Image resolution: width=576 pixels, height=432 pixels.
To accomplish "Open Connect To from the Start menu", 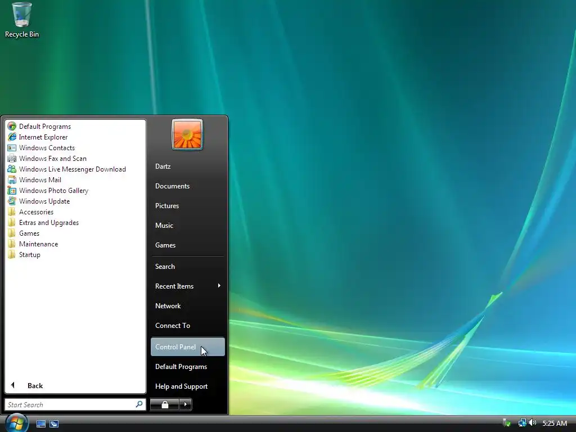I will (x=187, y=326).
